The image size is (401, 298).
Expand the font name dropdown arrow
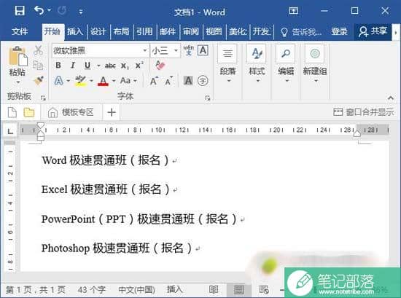click(x=145, y=50)
